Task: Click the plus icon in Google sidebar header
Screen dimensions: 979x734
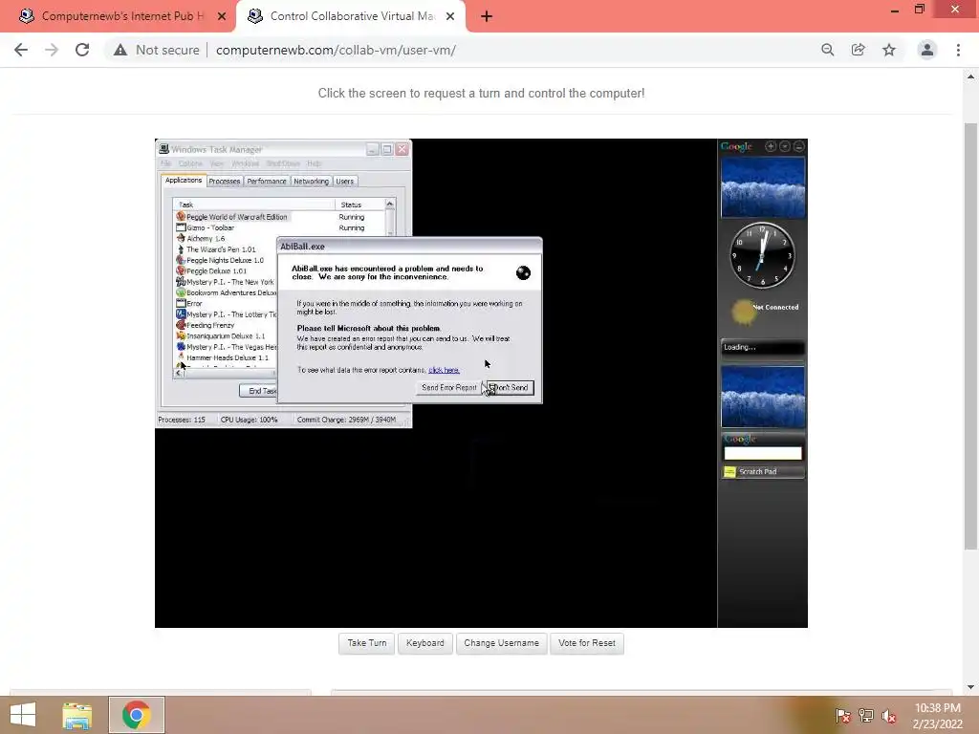Action: [771, 146]
